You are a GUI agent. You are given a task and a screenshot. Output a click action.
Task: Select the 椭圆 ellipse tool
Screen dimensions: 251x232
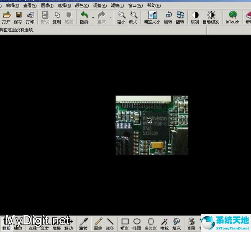click(x=137, y=224)
